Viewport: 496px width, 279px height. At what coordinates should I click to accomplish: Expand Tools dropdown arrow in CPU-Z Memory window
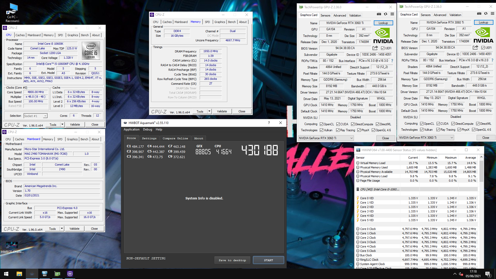pyautogui.click(x=209, y=111)
